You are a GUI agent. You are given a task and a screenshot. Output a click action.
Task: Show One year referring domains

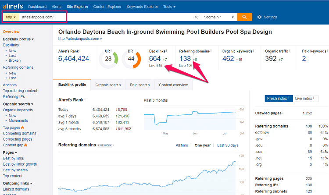tap(203, 145)
